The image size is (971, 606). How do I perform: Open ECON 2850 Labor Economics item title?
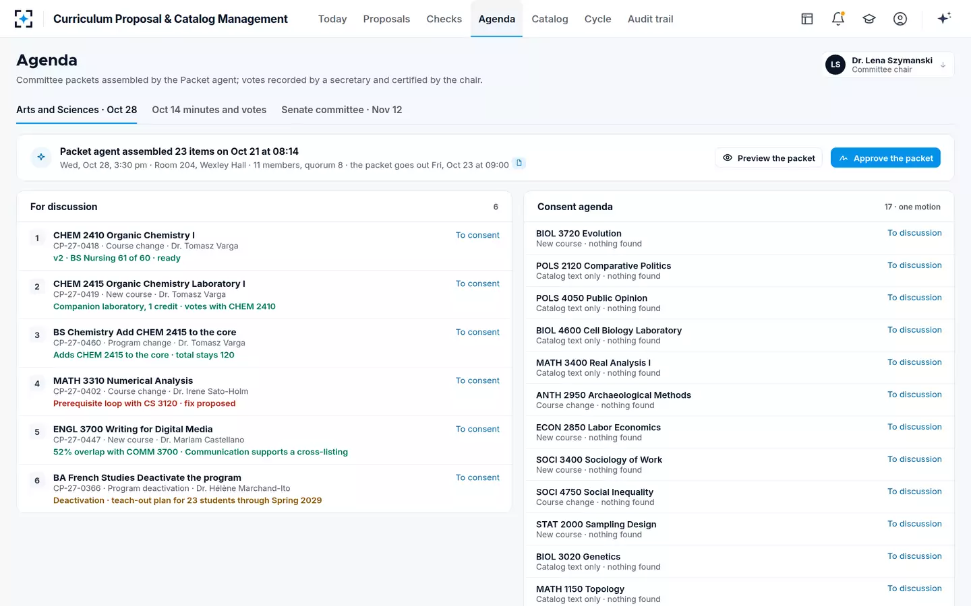598,428
